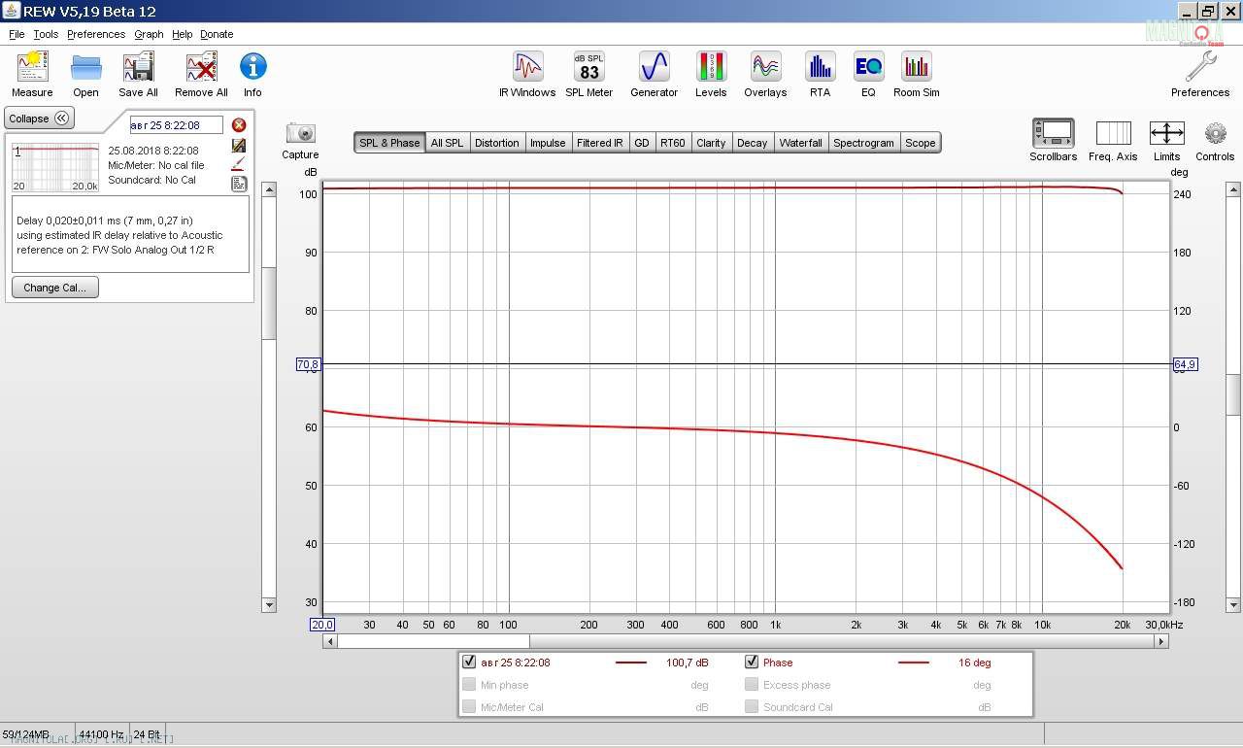Screen dimensions: 1243x748
Task: Switch to All SPL graph
Action: 447,143
